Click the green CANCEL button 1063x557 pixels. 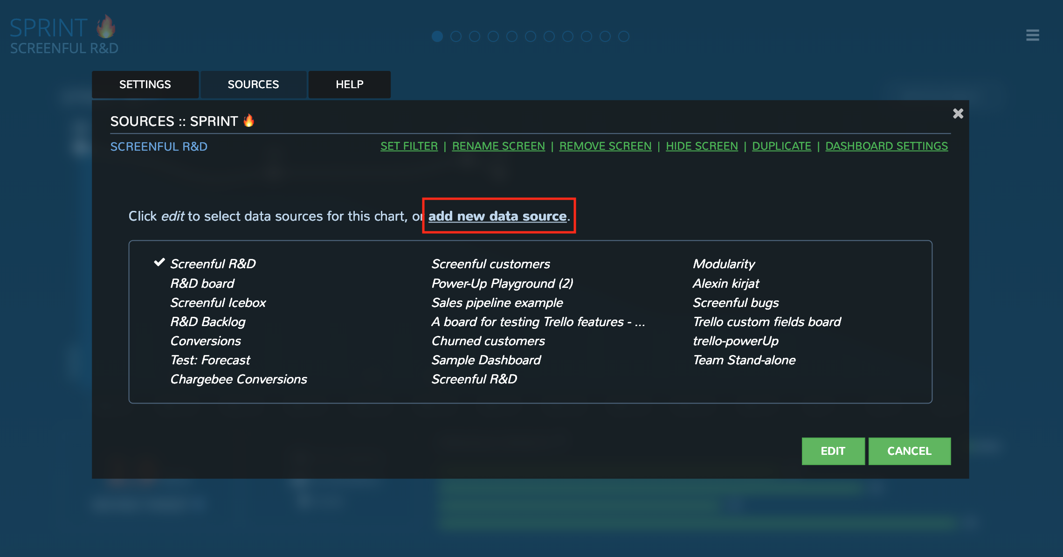[909, 451]
